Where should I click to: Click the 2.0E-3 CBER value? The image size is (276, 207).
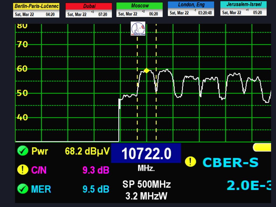click(x=249, y=185)
